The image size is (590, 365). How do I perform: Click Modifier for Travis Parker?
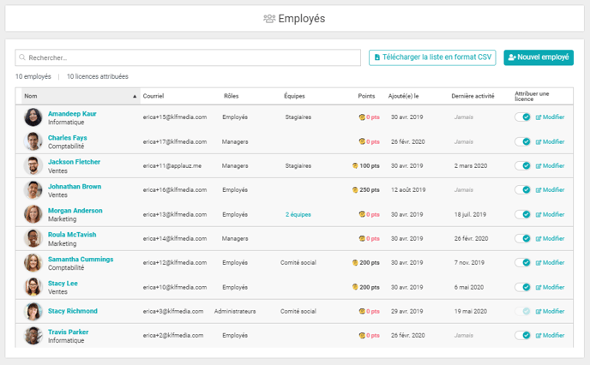[x=550, y=335]
